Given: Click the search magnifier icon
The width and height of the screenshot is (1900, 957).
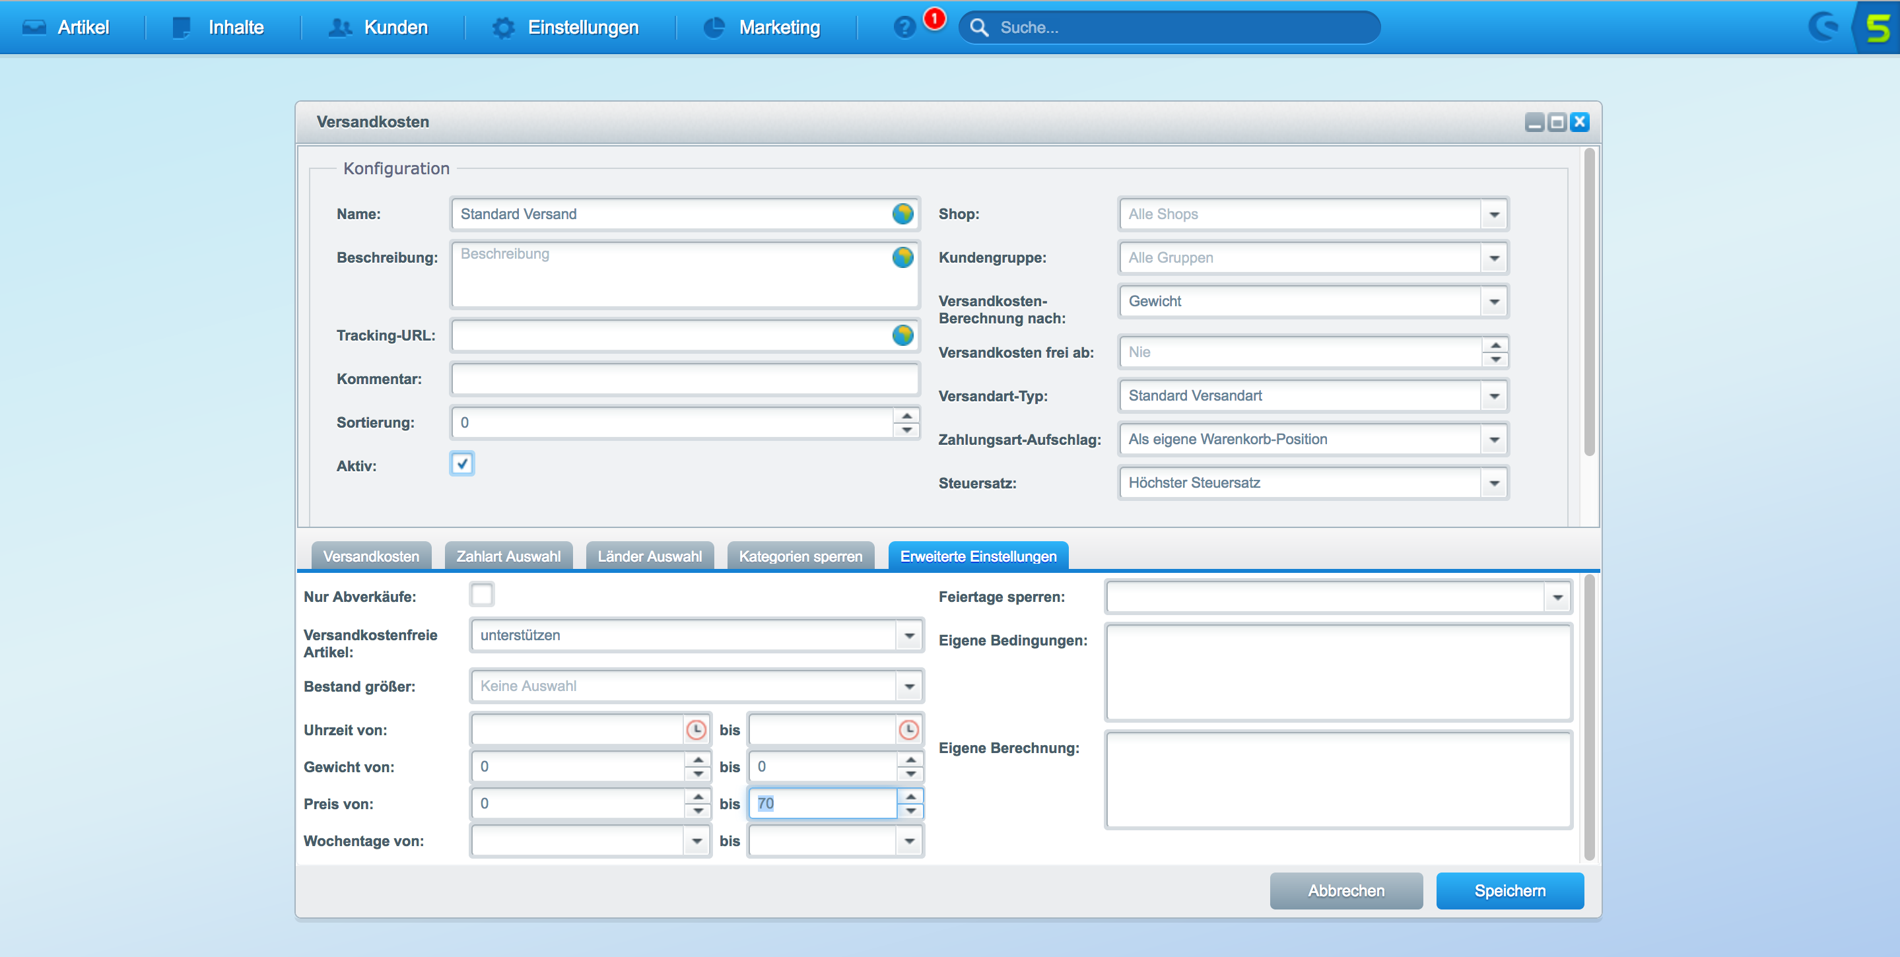Looking at the screenshot, I should (x=979, y=27).
